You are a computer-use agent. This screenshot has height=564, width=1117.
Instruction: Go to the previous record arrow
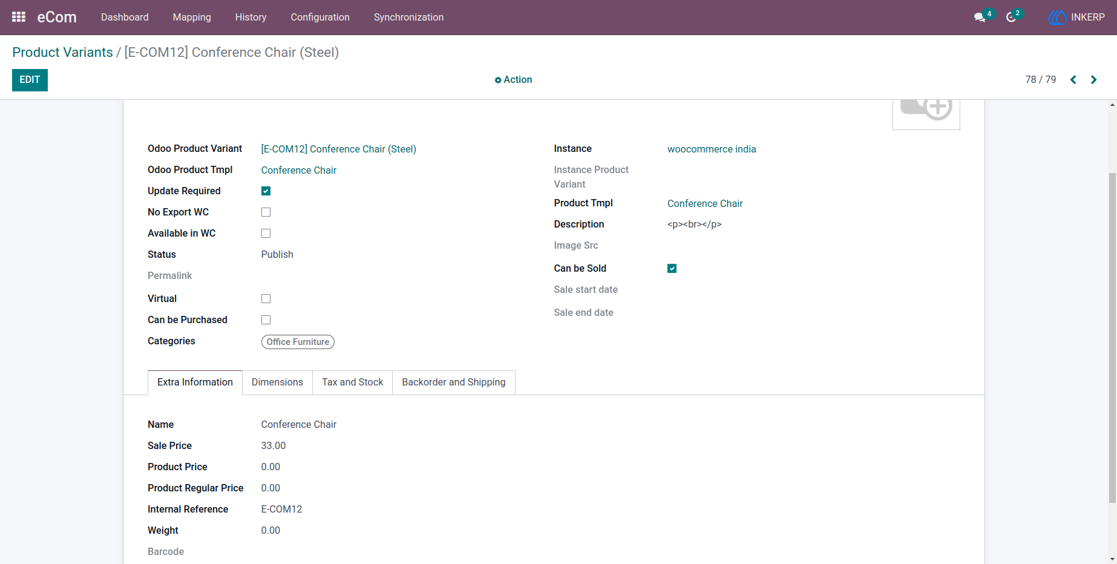(1073, 80)
